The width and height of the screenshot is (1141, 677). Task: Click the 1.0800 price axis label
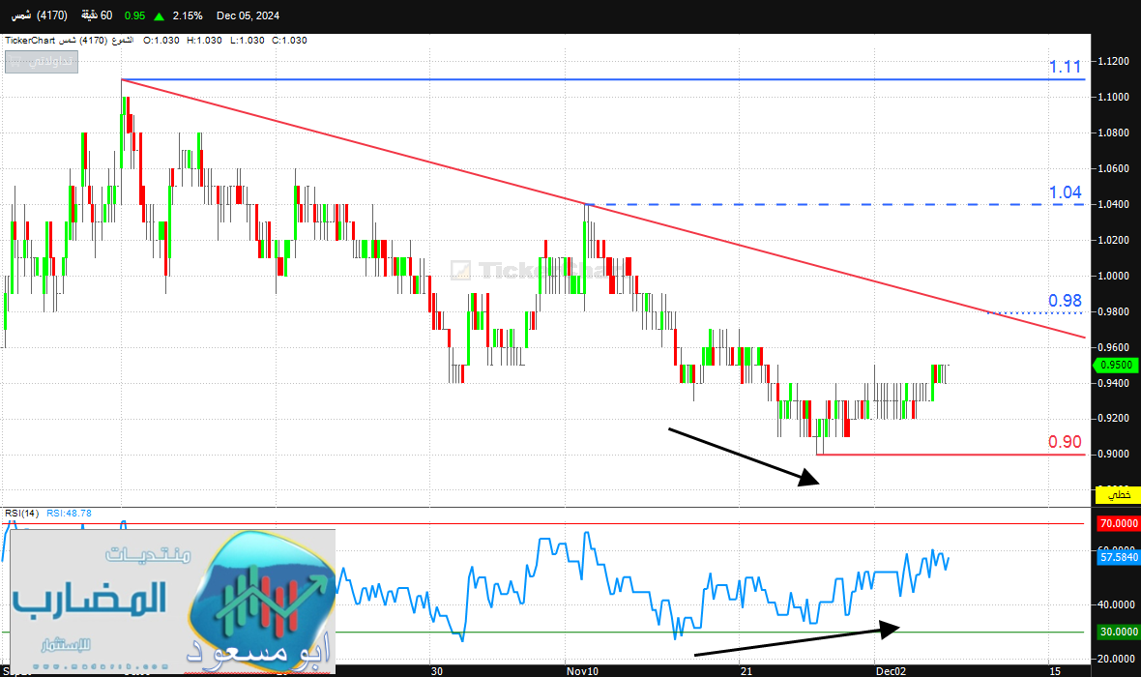click(x=1113, y=132)
